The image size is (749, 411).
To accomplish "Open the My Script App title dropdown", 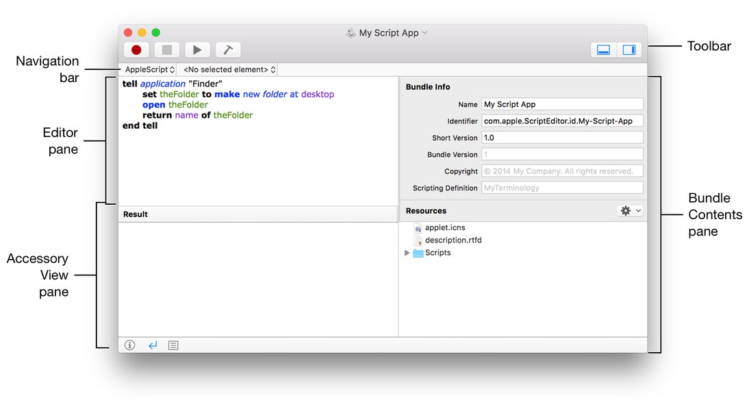I will (x=424, y=33).
